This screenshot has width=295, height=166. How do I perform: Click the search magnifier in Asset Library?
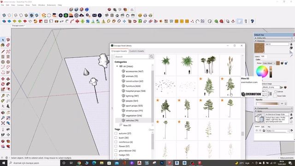click(x=152, y=56)
